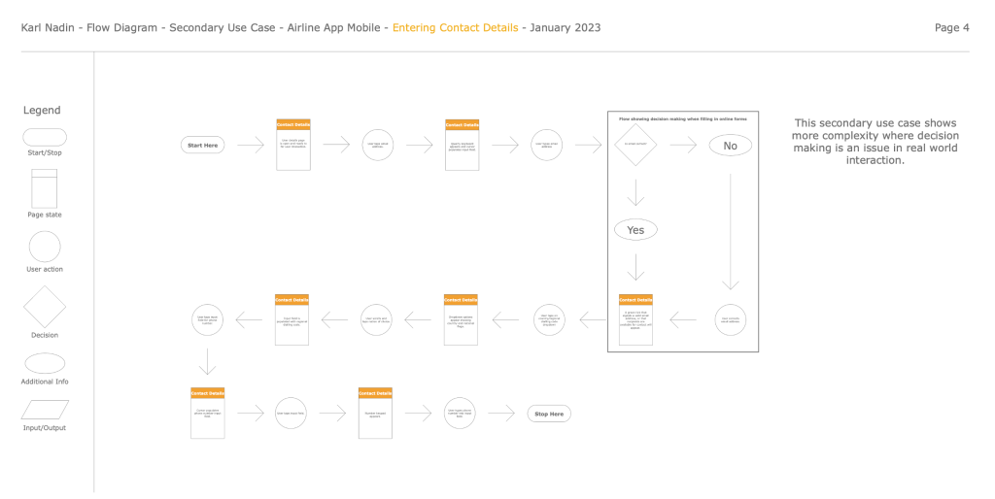Select the Page state shape in Legend

[45, 188]
